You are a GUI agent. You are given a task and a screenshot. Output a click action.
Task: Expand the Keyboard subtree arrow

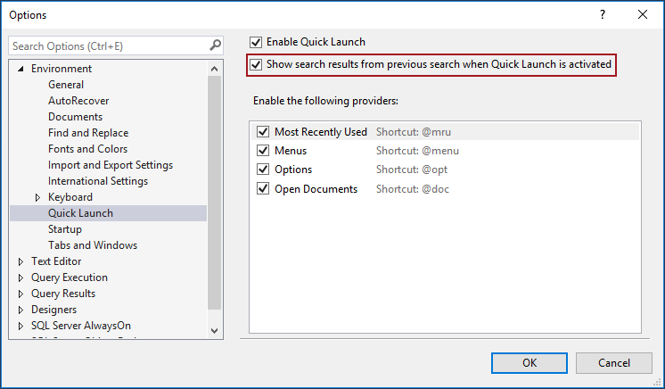[x=37, y=197]
